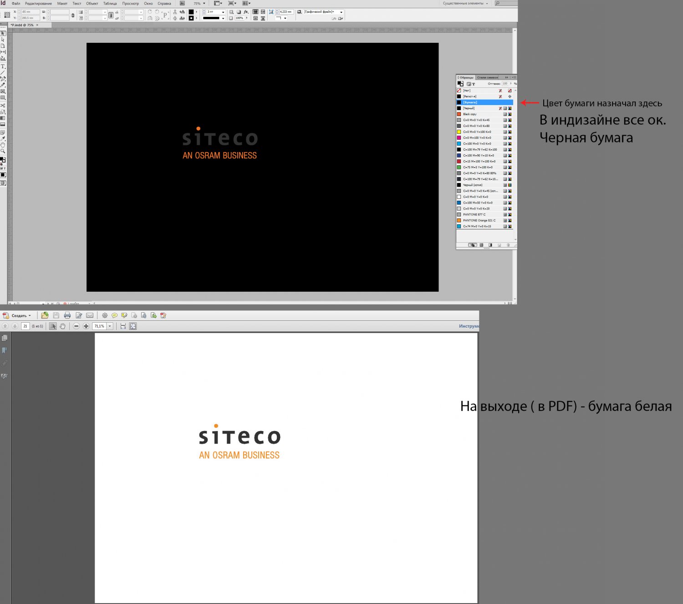Screen dimensions: 683x604
Task: Open Инструменты pane in Acrobat
Action: [469, 326]
